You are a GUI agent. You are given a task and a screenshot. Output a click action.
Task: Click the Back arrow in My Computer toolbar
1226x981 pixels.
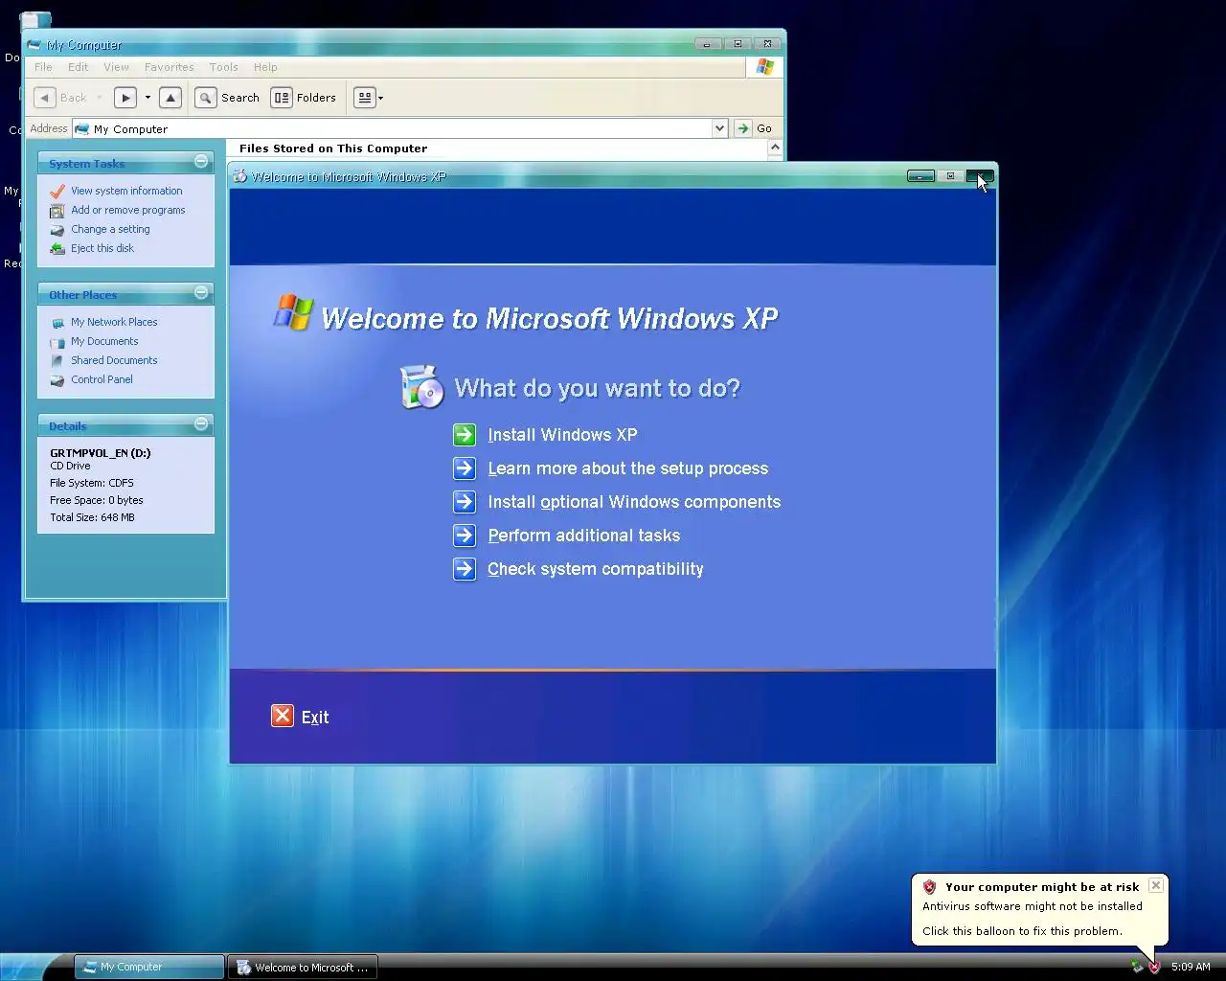pos(45,98)
